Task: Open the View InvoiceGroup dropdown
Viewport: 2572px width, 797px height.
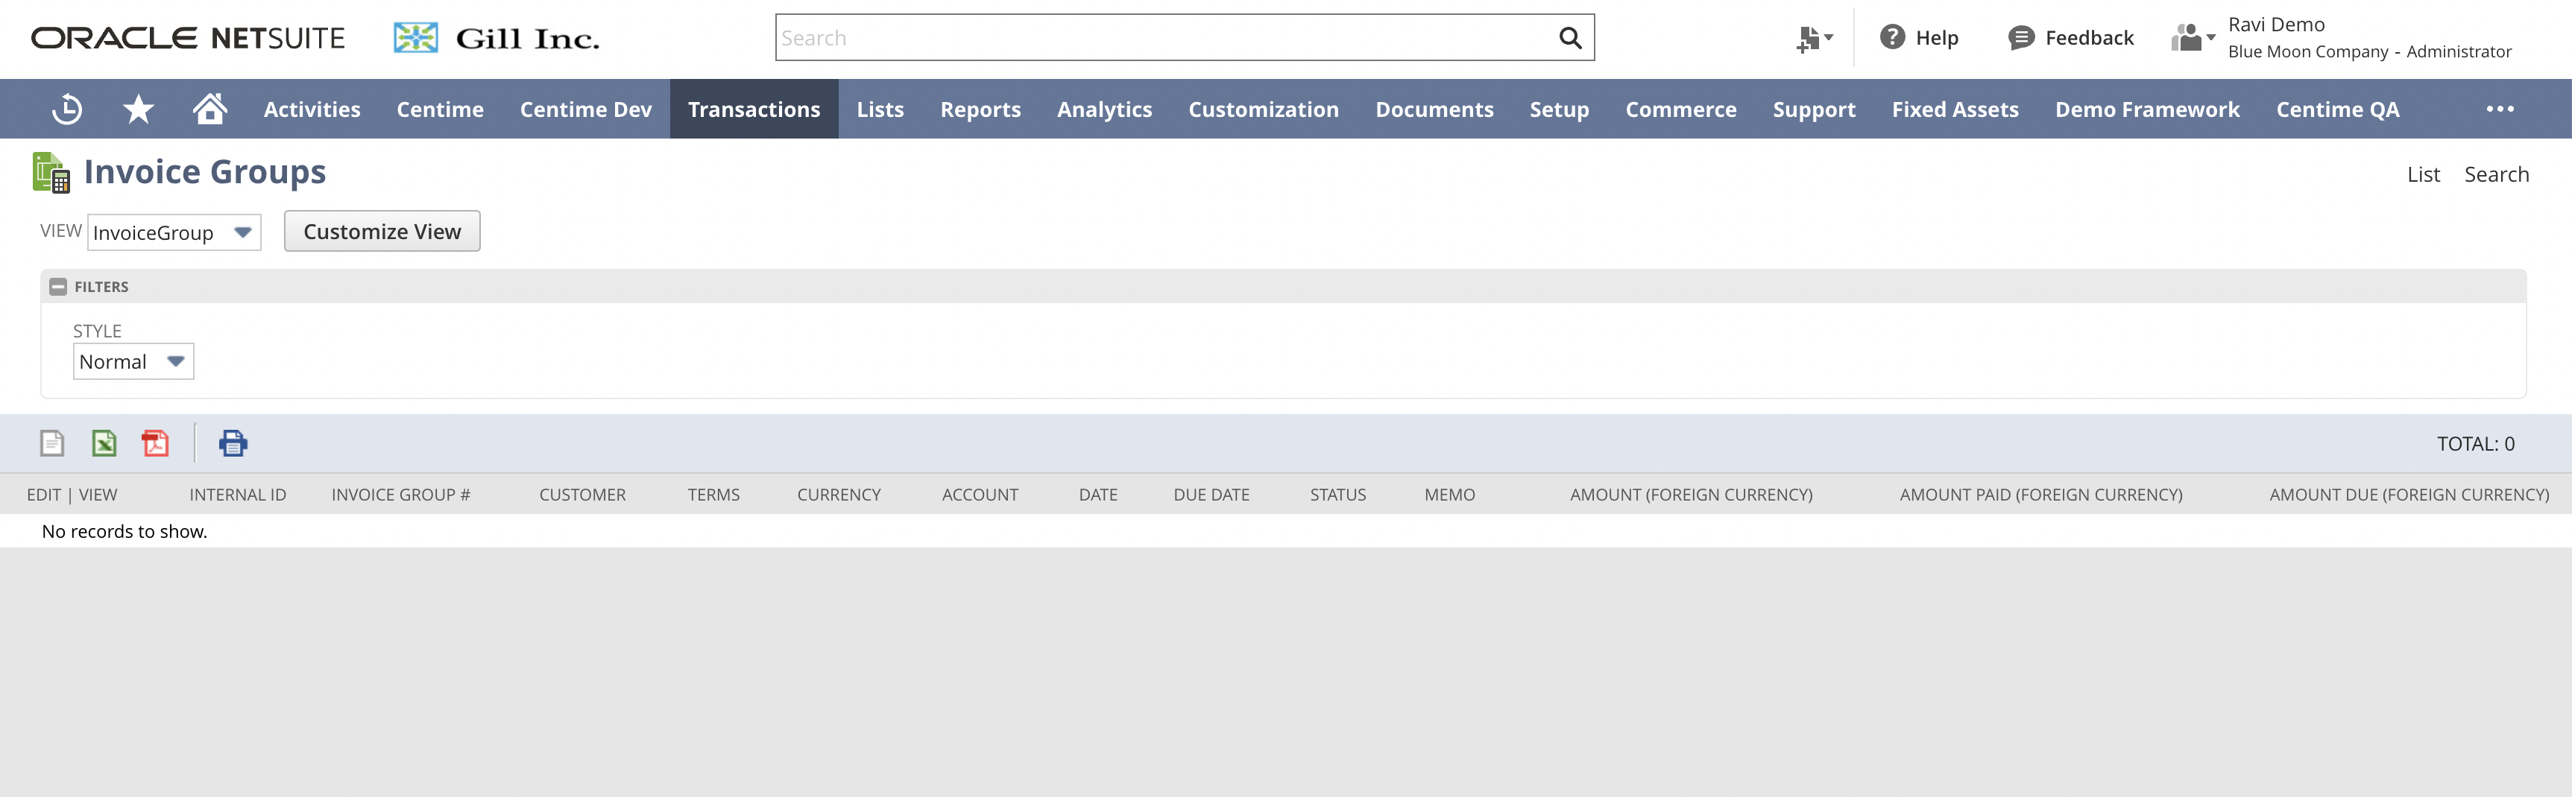Action: 242,232
